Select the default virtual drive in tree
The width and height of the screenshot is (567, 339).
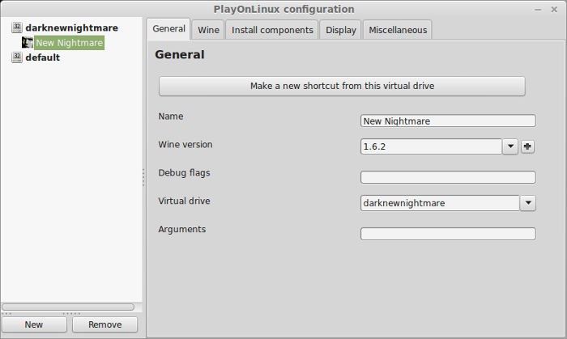point(43,57)
